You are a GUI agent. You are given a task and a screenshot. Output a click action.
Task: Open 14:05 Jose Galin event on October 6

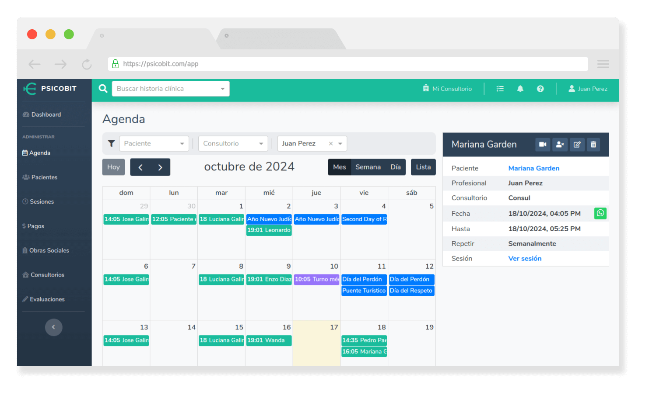click(x=126, y=280)
